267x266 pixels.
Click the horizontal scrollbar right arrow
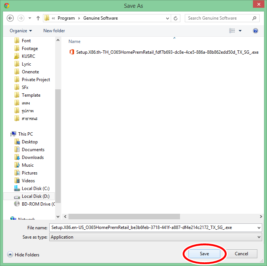[261, 217]
